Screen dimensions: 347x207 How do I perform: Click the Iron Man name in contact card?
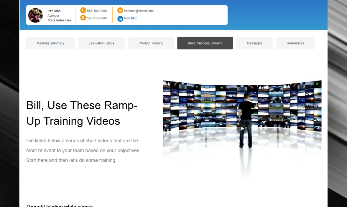[x=54, y=11]
